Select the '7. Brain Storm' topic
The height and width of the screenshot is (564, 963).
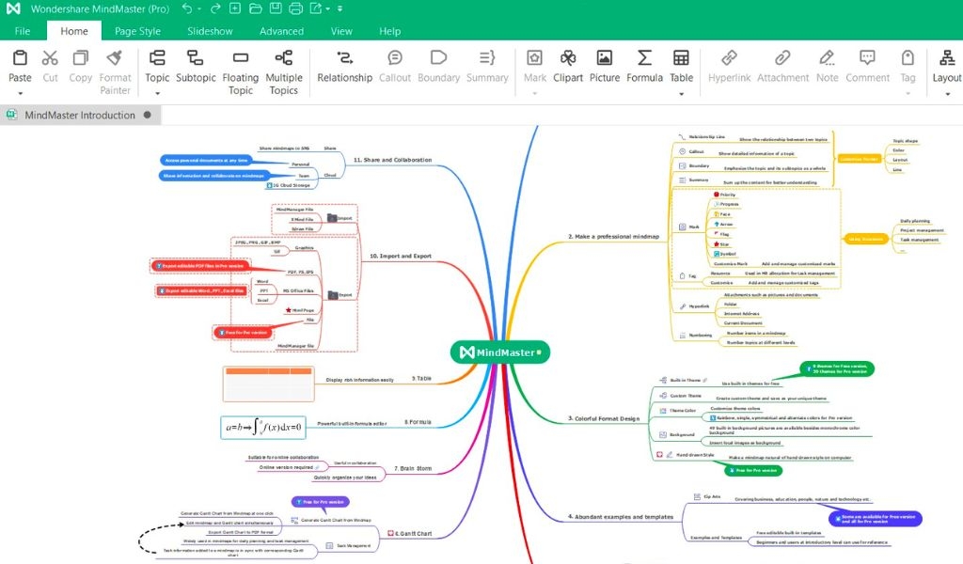pos(413,468)
